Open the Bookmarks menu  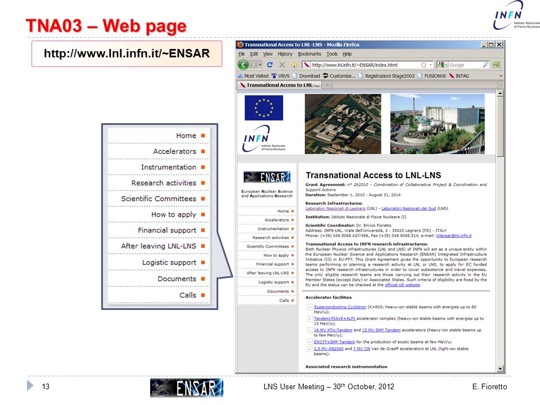[309, 54]
